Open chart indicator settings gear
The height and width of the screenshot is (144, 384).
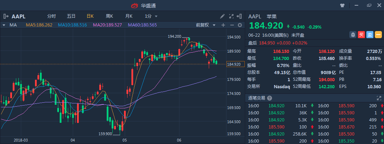240,25
